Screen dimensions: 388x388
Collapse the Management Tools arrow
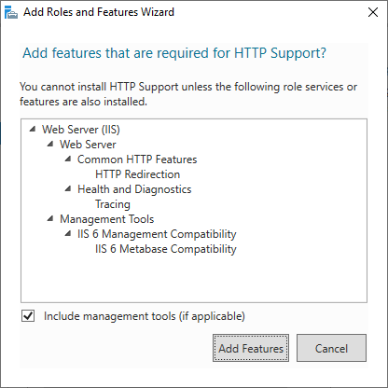pos(50,218)
